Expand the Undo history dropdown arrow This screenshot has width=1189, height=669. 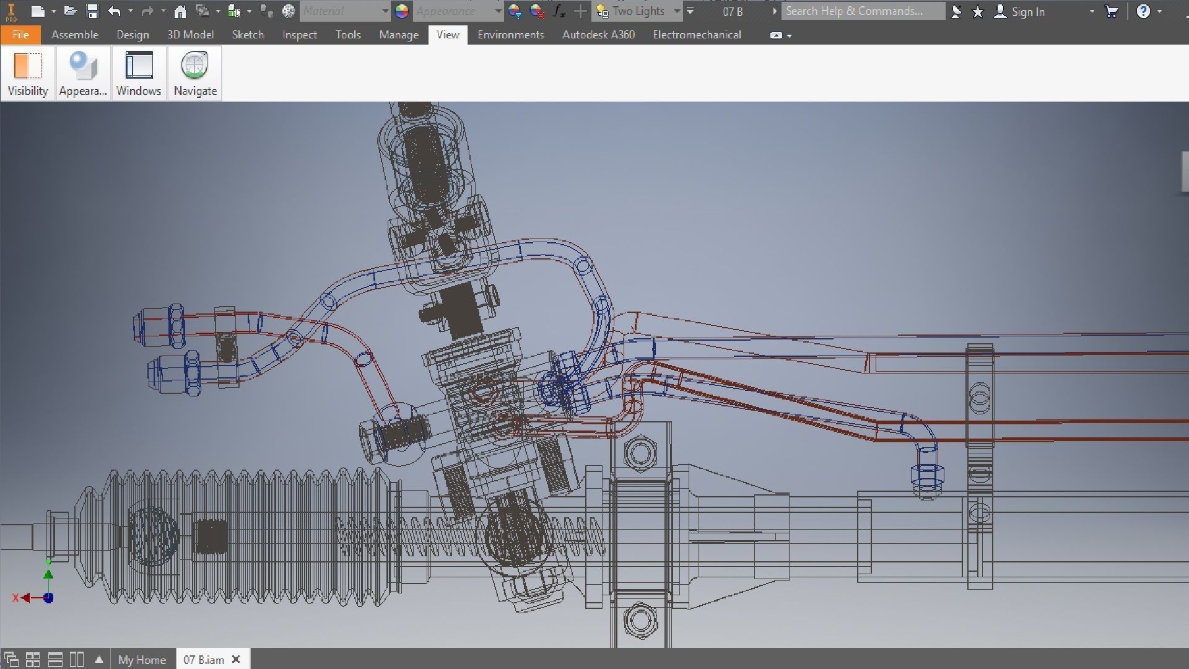point(130,11)
